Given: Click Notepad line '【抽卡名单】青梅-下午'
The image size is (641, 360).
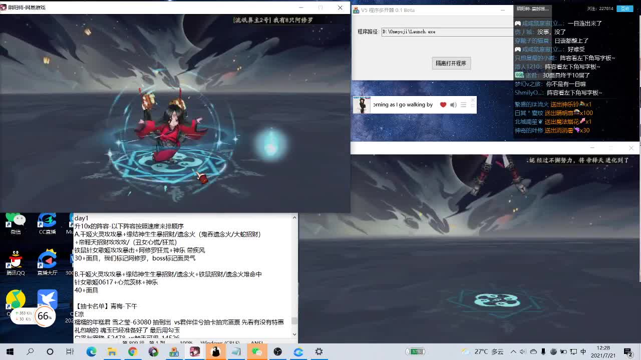Looking at the screenshot, I should coord(106,306).
